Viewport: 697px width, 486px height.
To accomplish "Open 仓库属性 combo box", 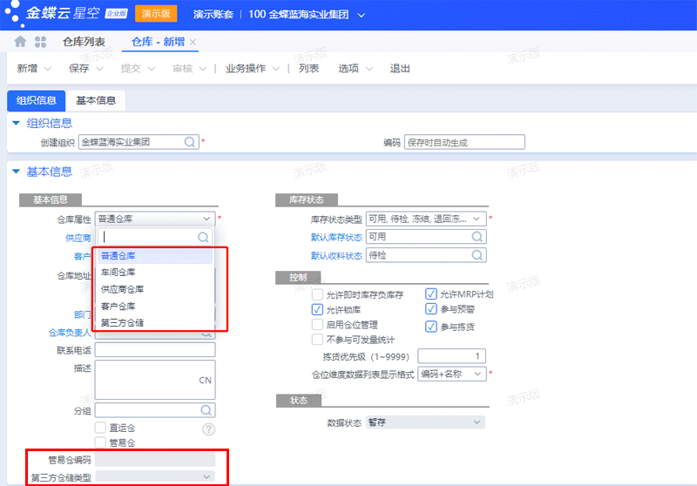I will pyautogui.click(x=155, y=219).
